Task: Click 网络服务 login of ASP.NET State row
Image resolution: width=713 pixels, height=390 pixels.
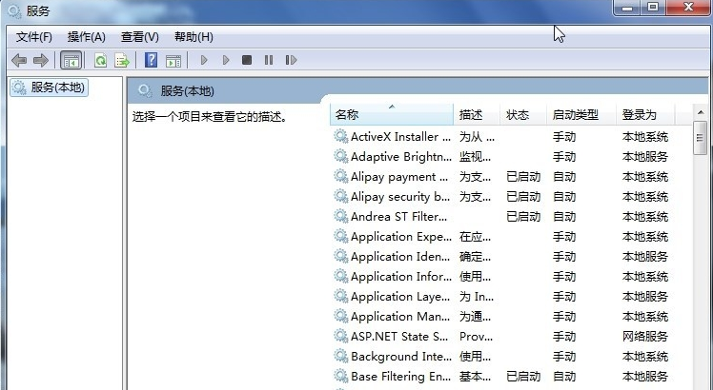Action: [644, 336]
